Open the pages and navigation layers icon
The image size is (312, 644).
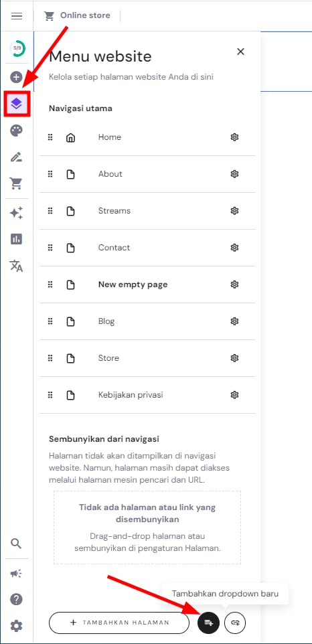click(x=17, y=103)
